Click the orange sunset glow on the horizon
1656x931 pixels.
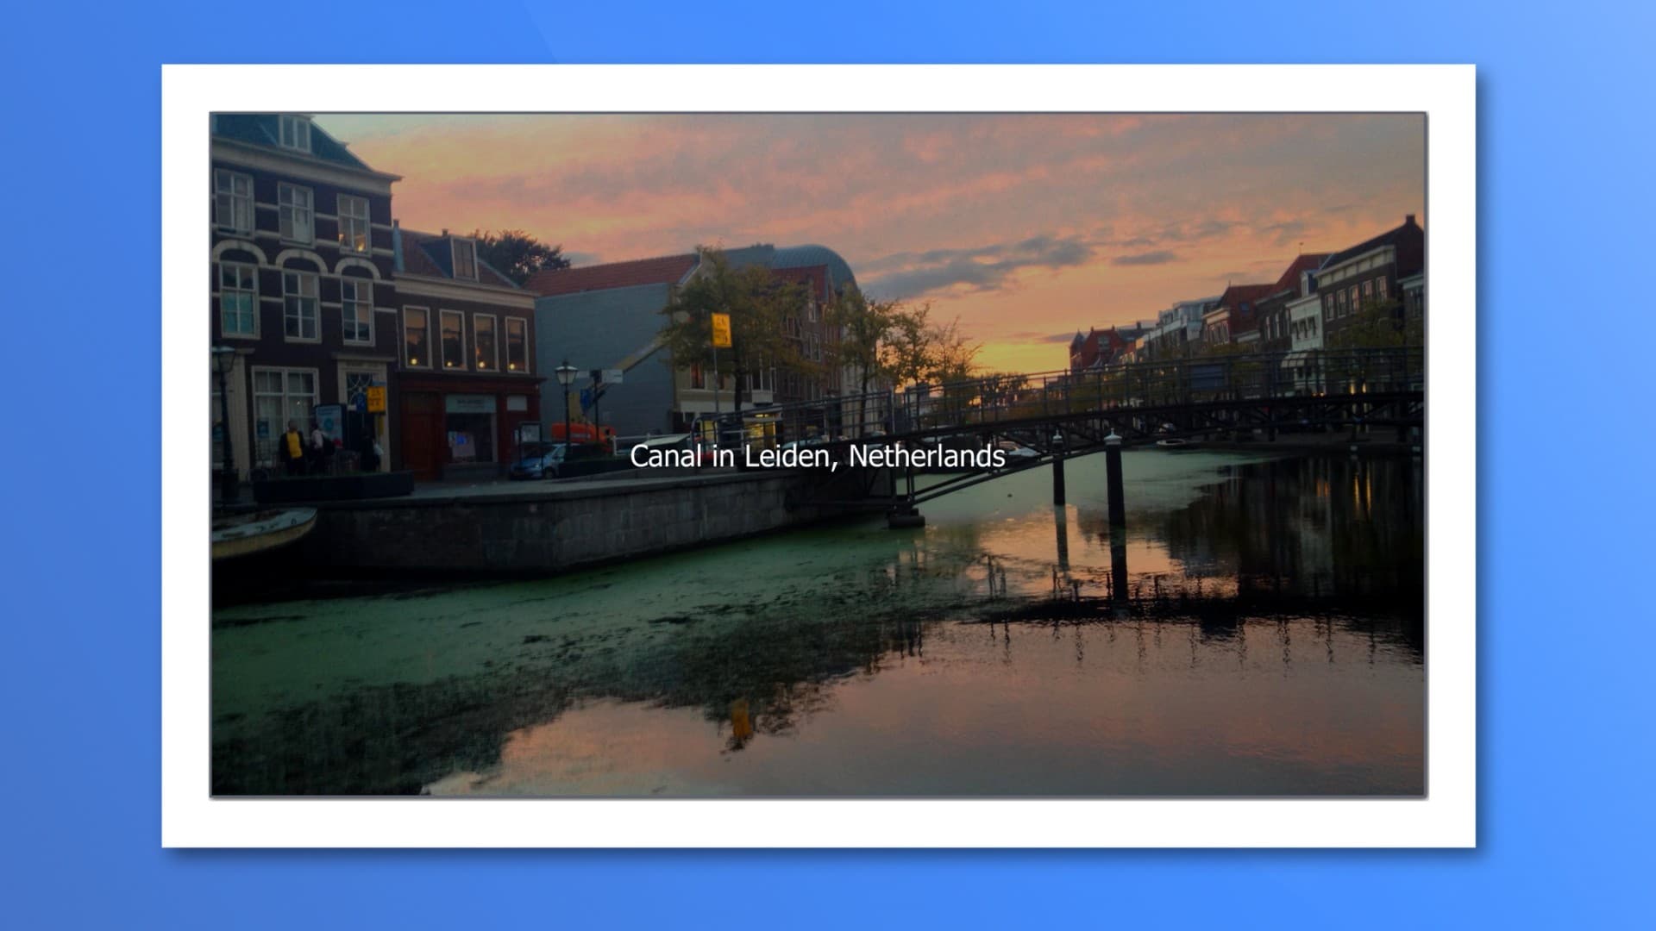pos(1022,353)
